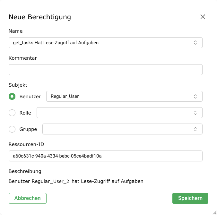The image size is (217, 215).
Task: Close the Neue Berechtigung dialog
Action: [x=203, y=17]
